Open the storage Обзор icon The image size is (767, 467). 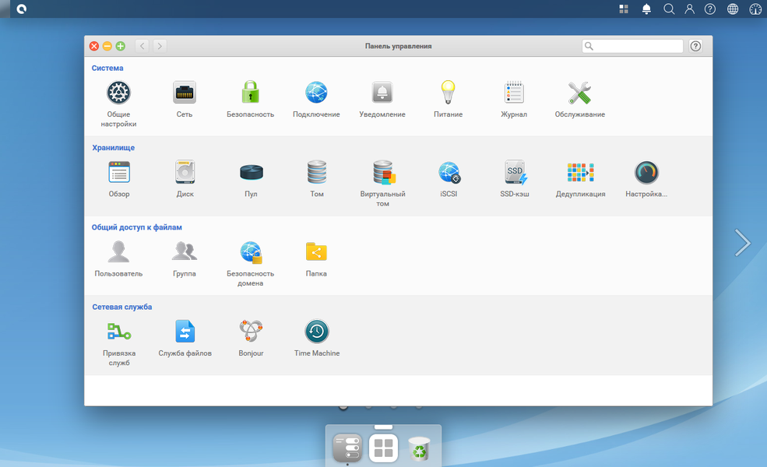coord(119,172)
